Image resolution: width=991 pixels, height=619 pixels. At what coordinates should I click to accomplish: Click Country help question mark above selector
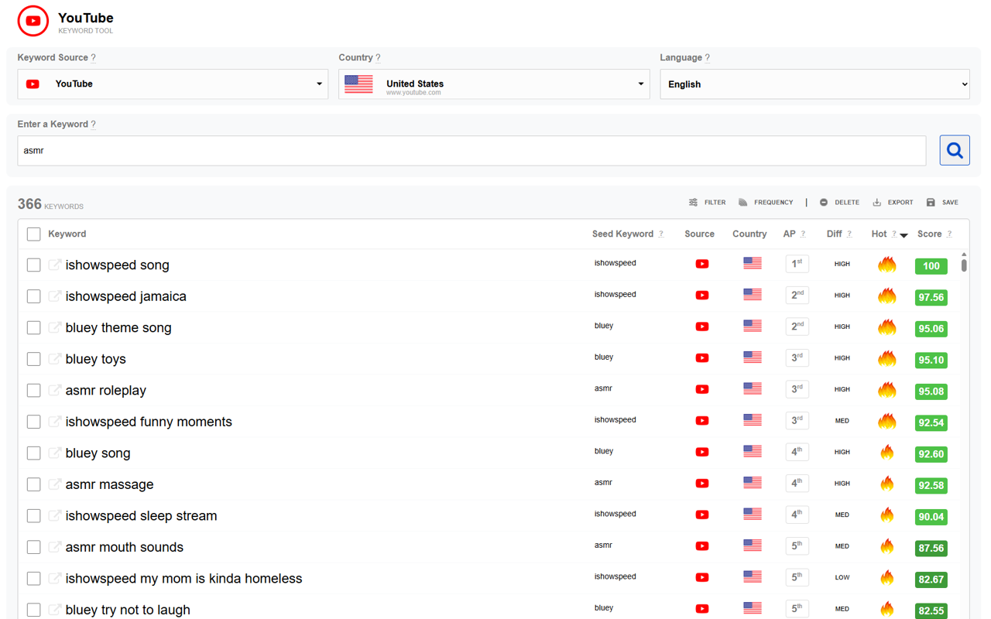tap(378, 58)
